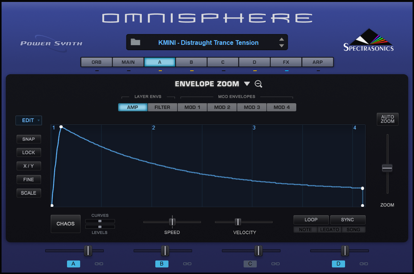Viewport: 414px width, 274px height.
Task: Step to previous patch with up arrow
Action: [x=282, y=39]
